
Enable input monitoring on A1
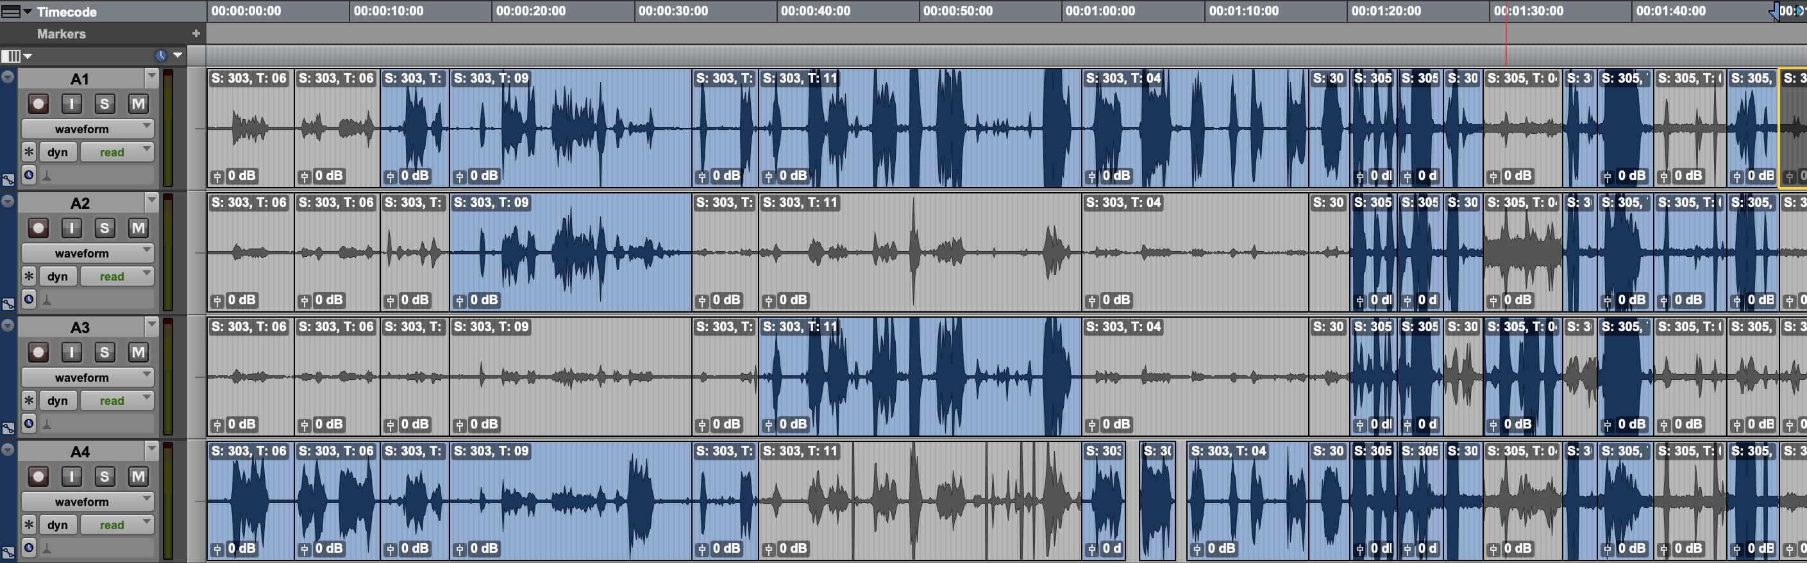click(x=72, y=104)
